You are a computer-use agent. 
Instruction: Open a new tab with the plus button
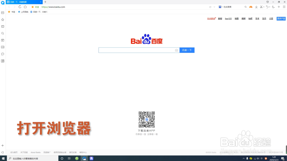[x=45, y=2]
